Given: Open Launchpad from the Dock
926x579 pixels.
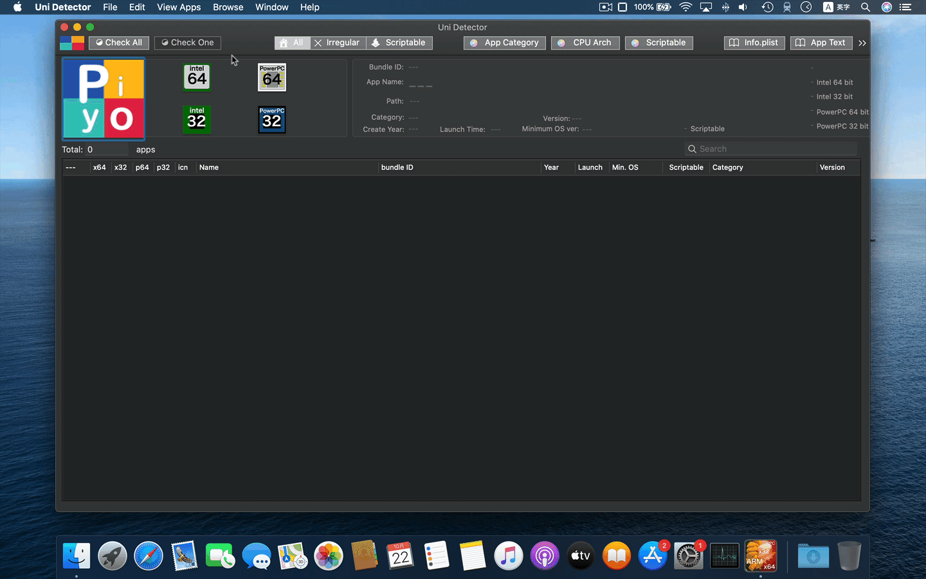Looking at the screenshot, I should point(113,555).
